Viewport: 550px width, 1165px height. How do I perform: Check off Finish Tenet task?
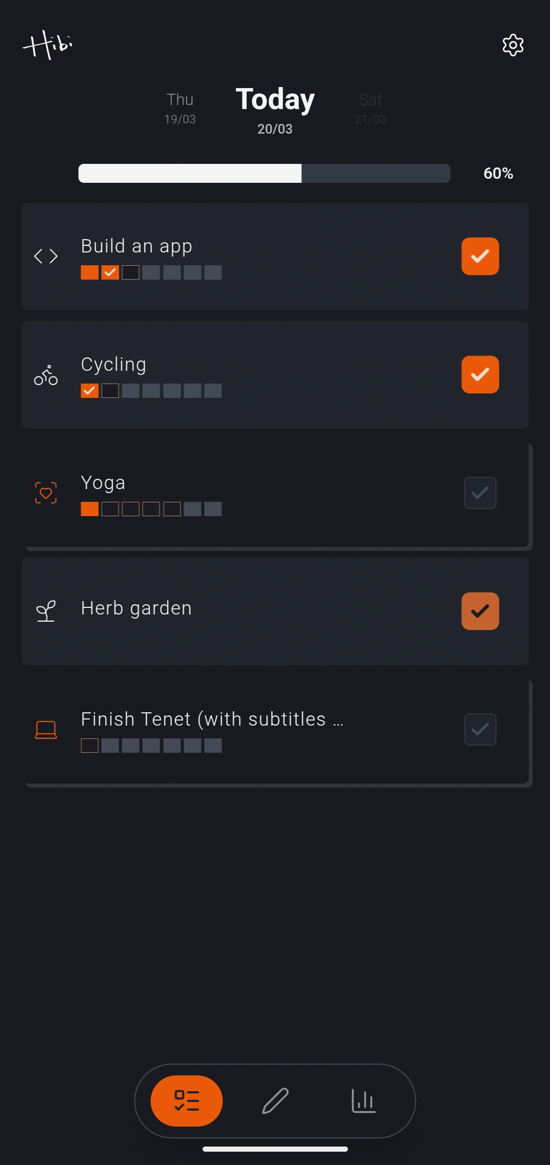[x=480, y=729]
